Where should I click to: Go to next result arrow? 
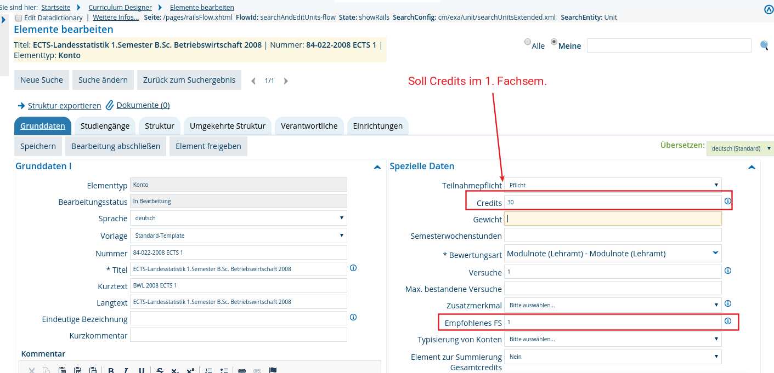(286, 81)
